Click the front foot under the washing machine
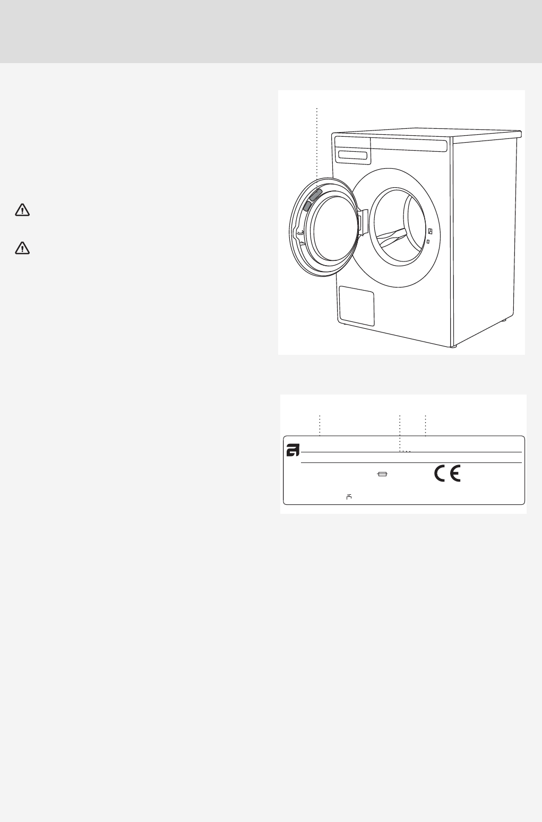This screenshot has height=822, width=542. pos(452,347)
